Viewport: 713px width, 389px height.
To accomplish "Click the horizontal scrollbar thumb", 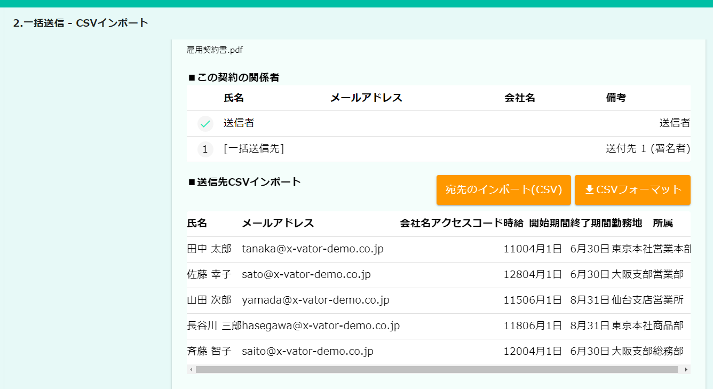I will coord(436,369).
